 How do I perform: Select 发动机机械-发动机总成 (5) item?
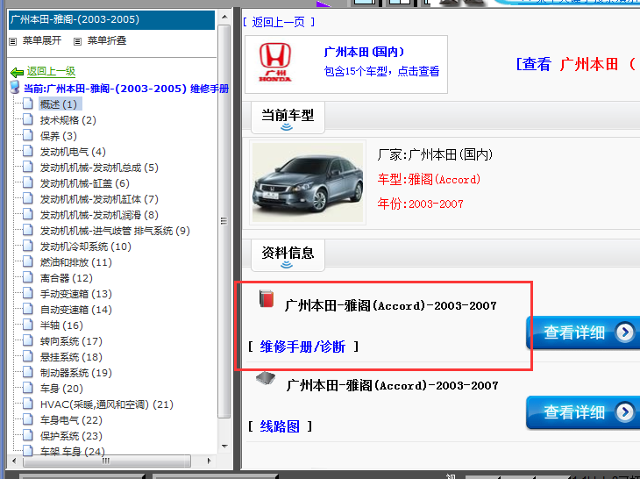coord(99,168)
